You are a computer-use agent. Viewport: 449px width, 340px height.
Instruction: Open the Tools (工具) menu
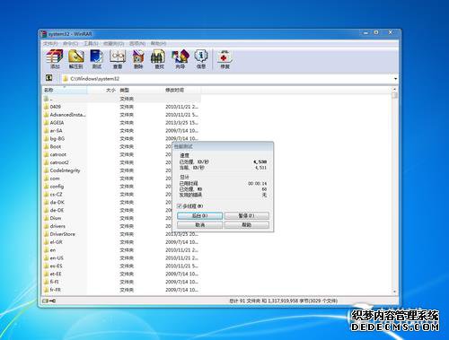91,44
